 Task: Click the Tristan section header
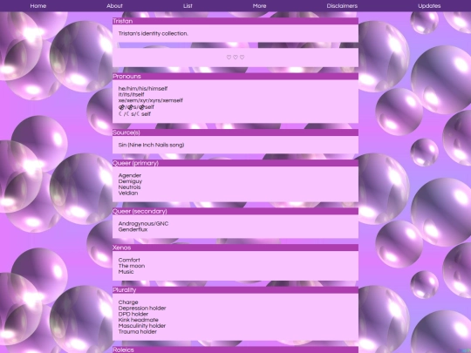click(x=235, y=21)
